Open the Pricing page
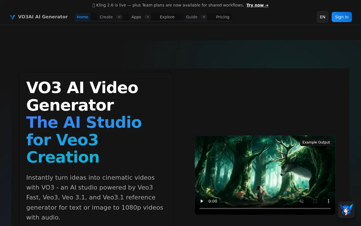 [223, 17]
